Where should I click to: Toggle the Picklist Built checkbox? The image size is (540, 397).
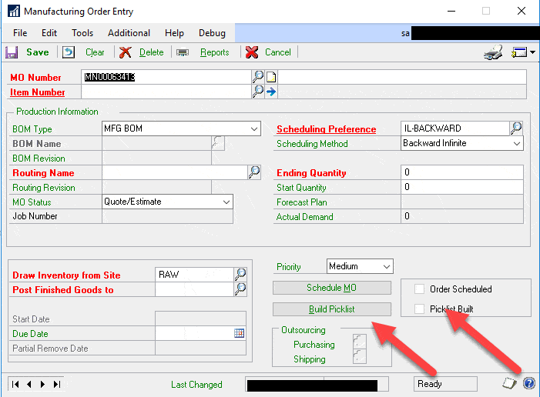[420, 309]
